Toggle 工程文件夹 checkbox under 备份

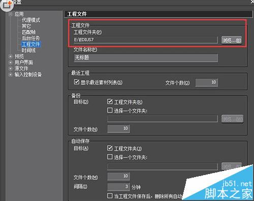coord(110,102)
